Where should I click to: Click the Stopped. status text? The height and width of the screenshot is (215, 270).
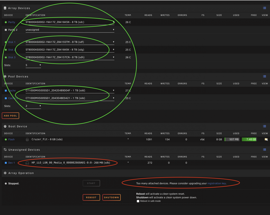[14, 183]
